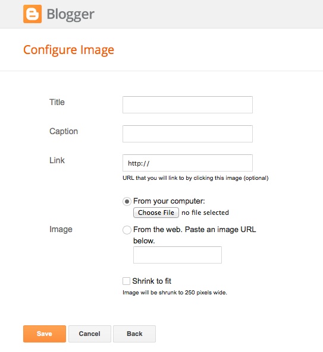Click the Choose File button
This screenshot has width=323, height=352.
click(x=156, y=213)
